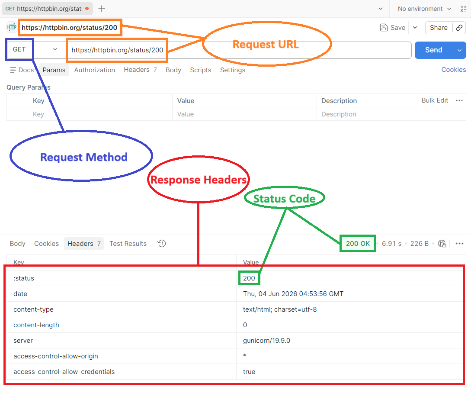Open the Test Results tab
Image resolution: width=471 pixels, height=406 pixels.
[x=128, y=243]
